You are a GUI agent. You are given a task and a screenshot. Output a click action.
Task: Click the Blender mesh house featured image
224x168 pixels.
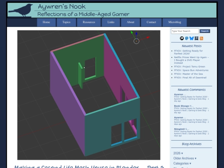(89, 95)
